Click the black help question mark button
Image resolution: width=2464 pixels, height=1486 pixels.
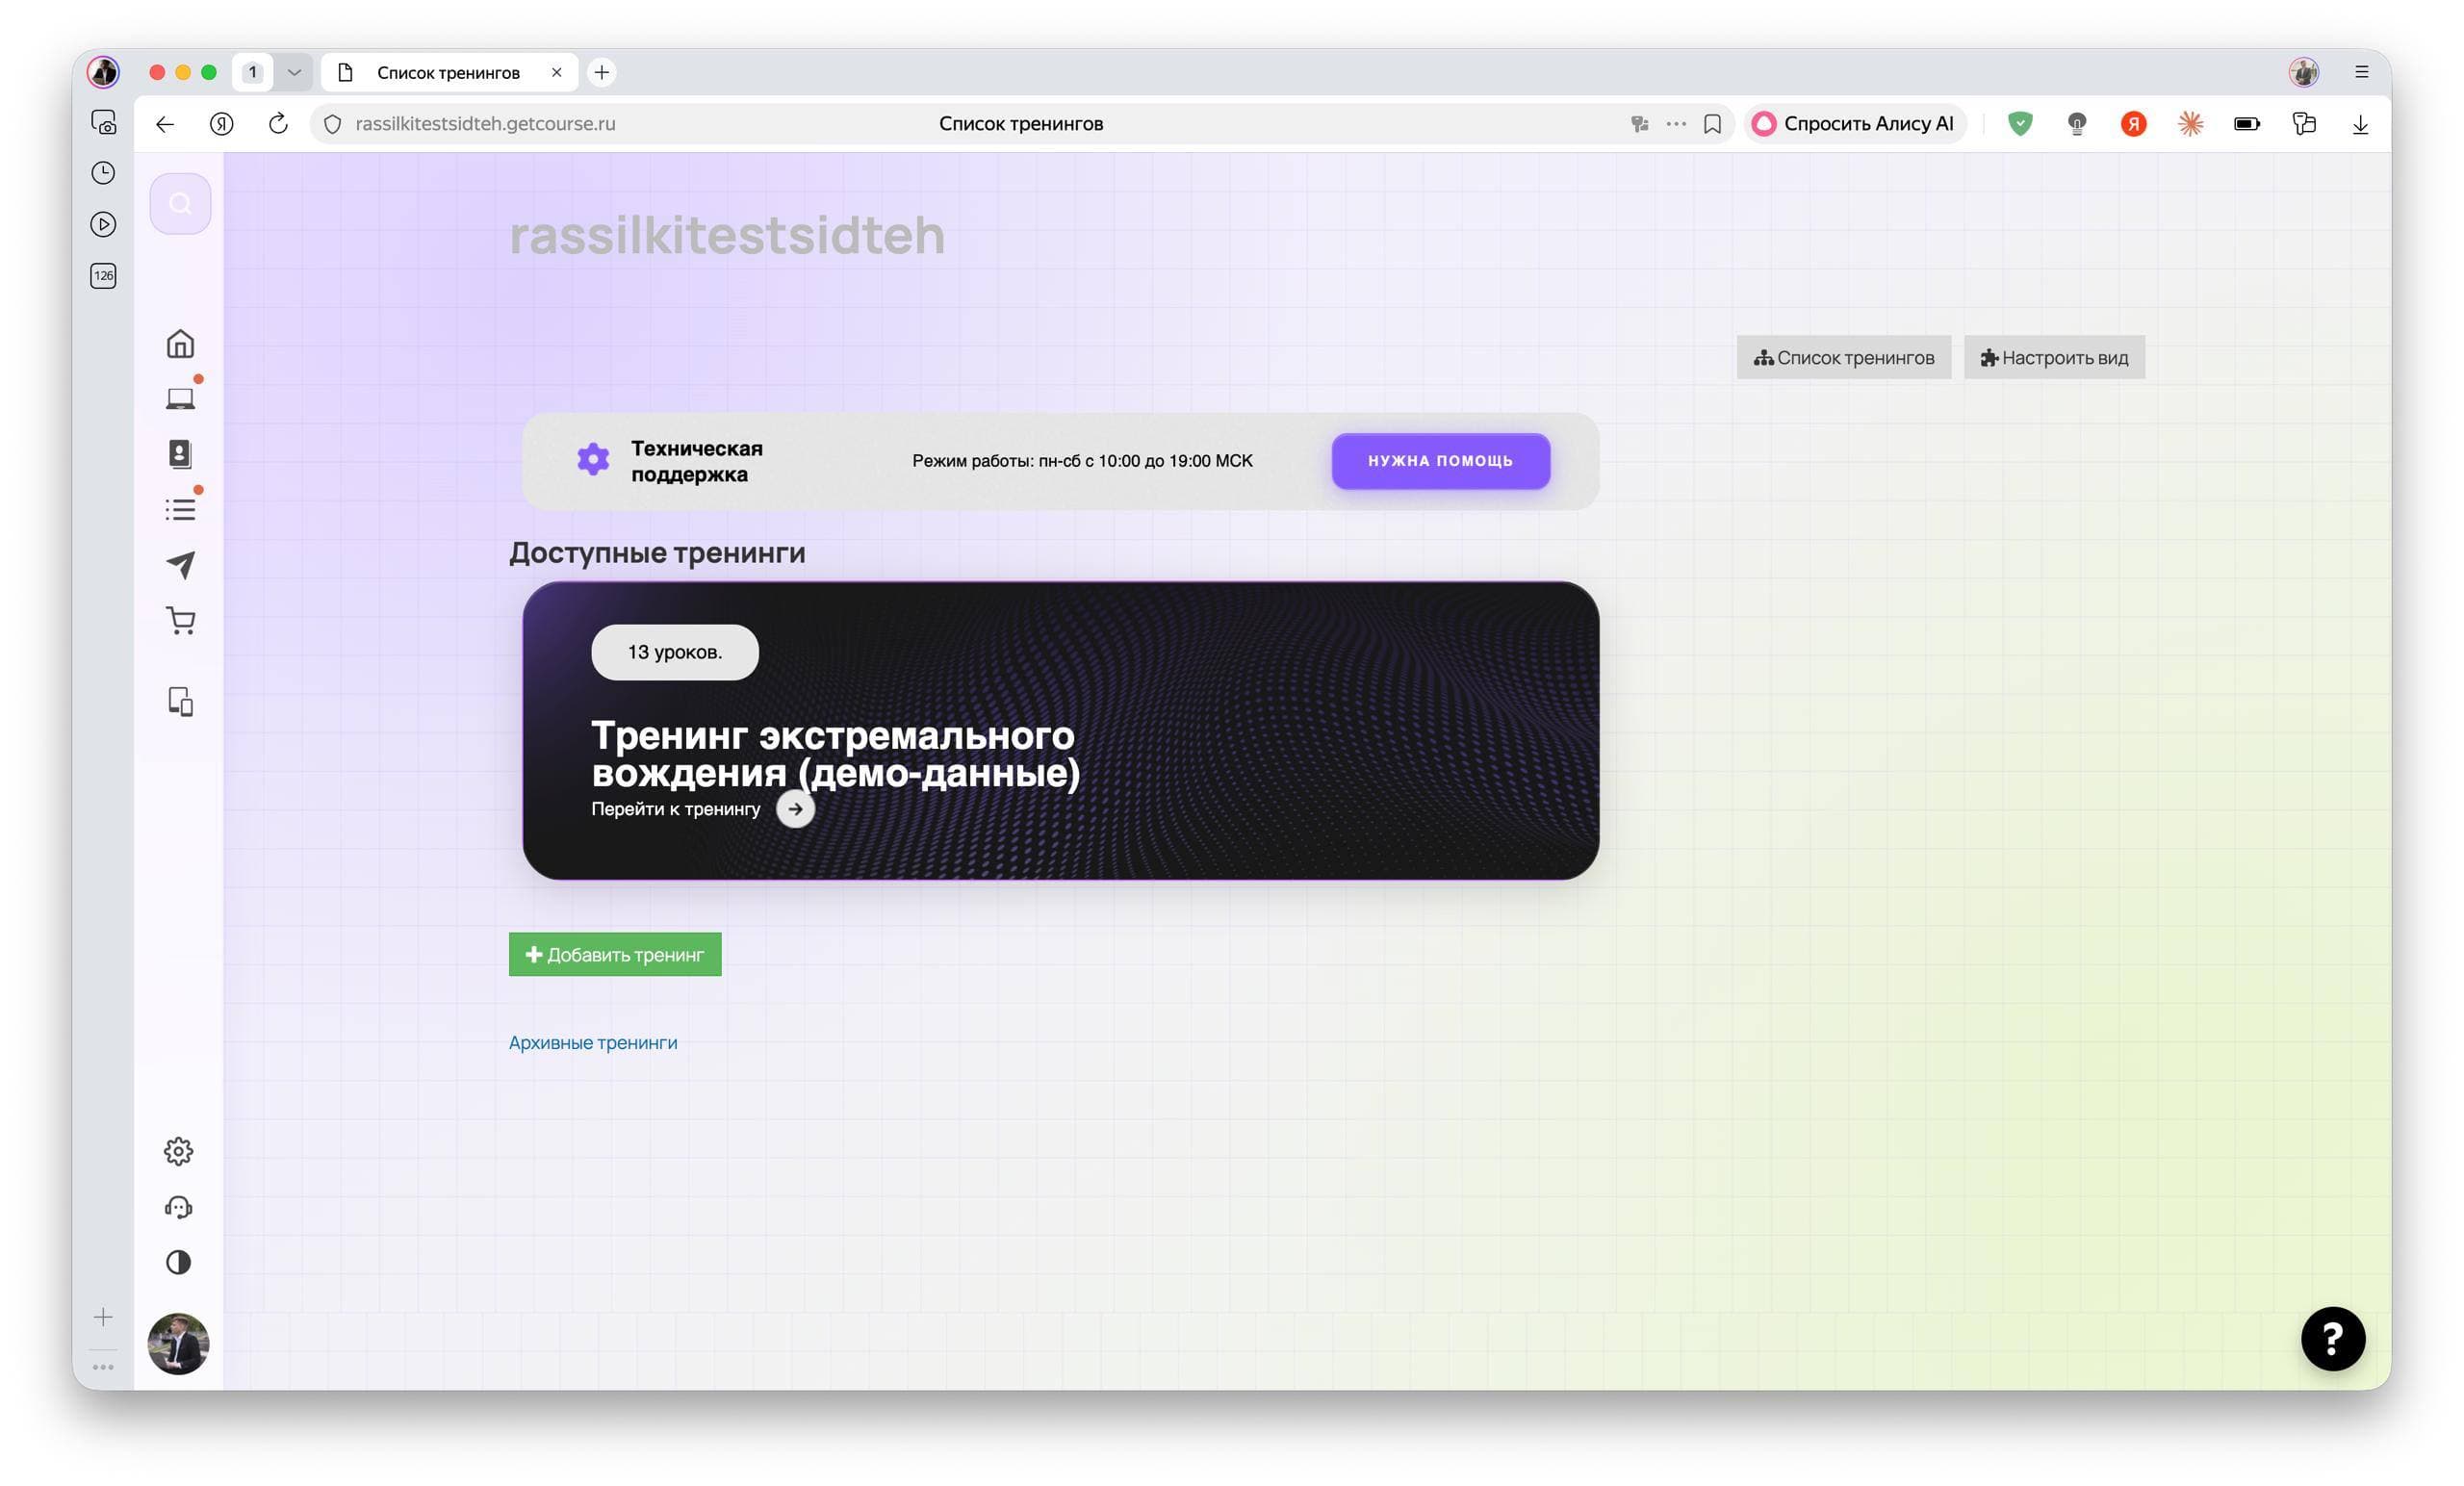click(x=2333, y=1339)
